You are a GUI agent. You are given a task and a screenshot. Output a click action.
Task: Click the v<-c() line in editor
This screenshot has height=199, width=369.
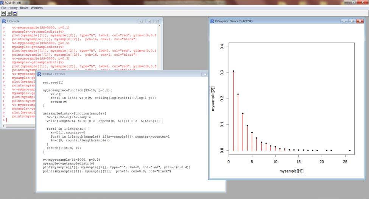pyautogui.click(x=56, y=94)
